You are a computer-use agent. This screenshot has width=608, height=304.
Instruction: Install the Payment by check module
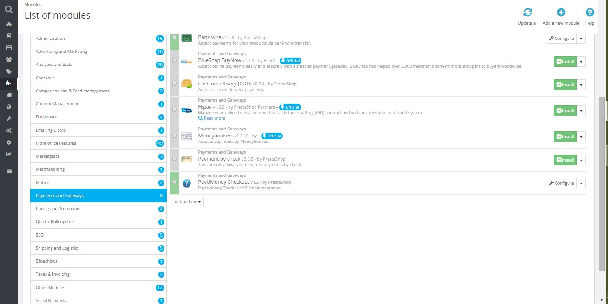point(565,160)
